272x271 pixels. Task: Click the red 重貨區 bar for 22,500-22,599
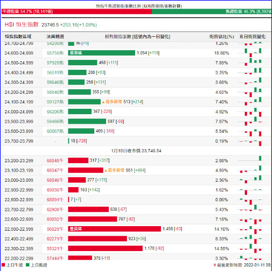click(114, 229)
